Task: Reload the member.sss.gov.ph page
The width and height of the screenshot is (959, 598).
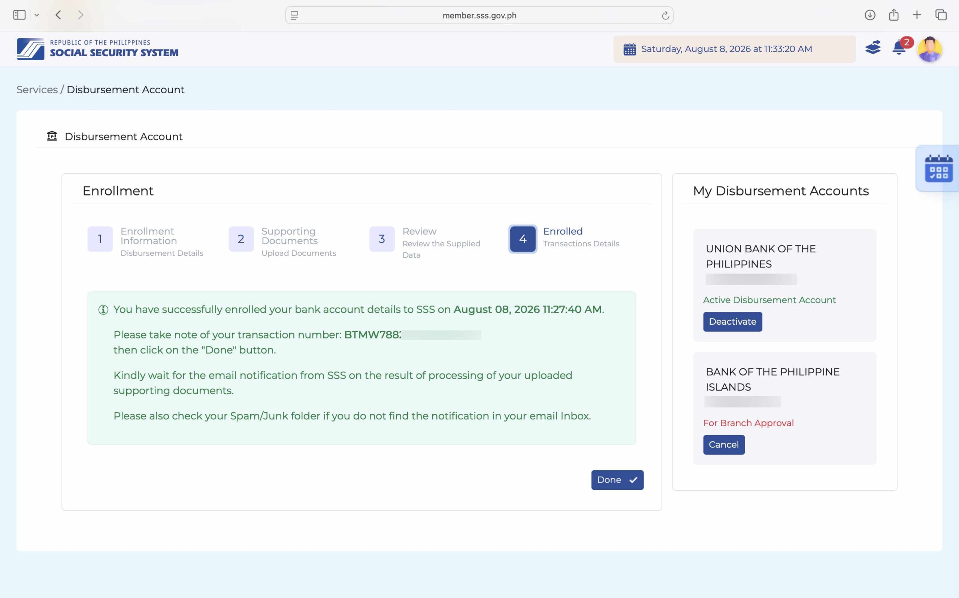Action: coord(665,15)
